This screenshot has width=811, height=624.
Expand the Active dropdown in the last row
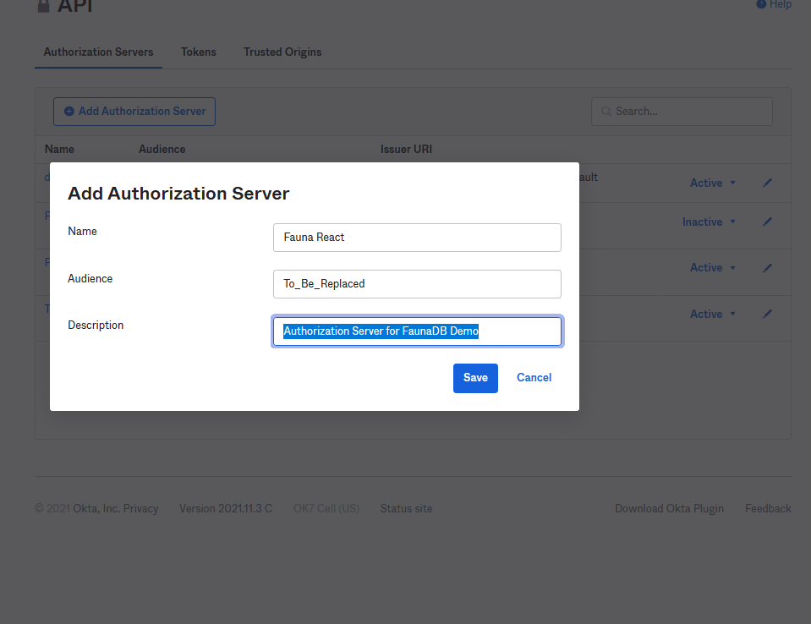click(712, 314)
